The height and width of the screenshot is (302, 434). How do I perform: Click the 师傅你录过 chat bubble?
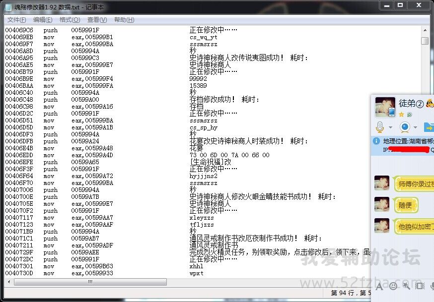(x=414, y=184)
